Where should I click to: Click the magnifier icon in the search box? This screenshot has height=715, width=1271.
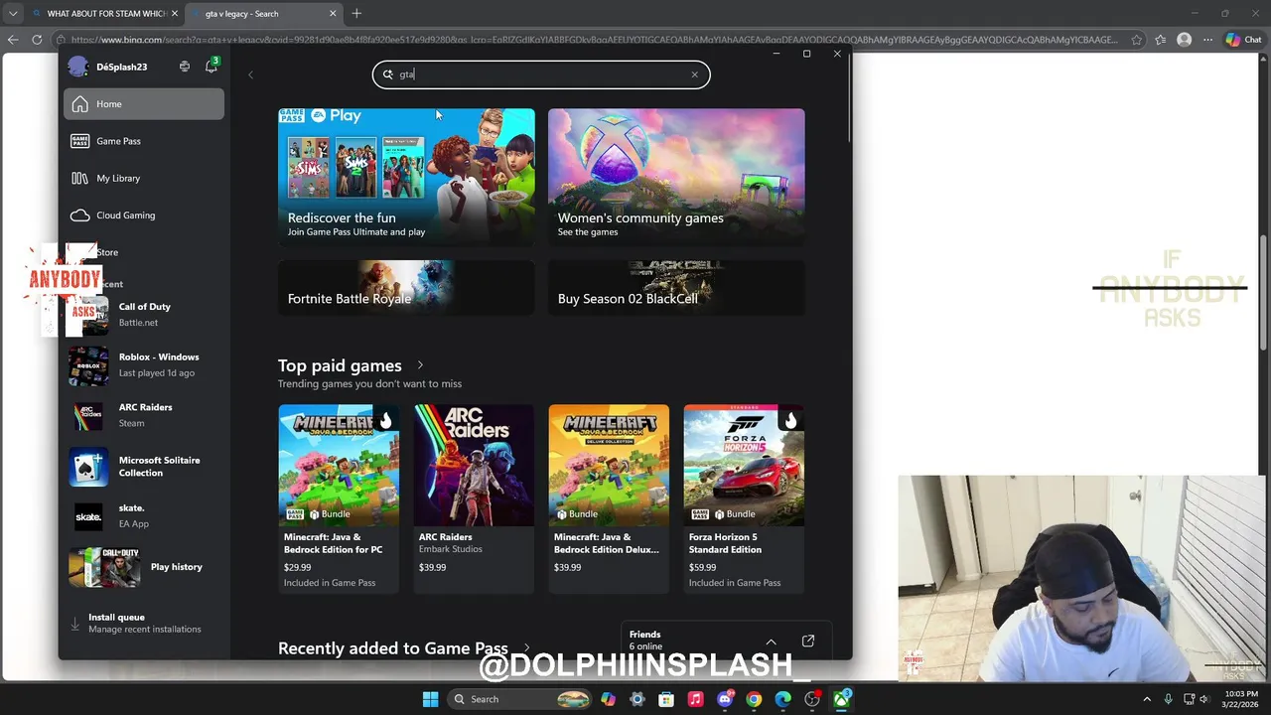pos(388,74)
